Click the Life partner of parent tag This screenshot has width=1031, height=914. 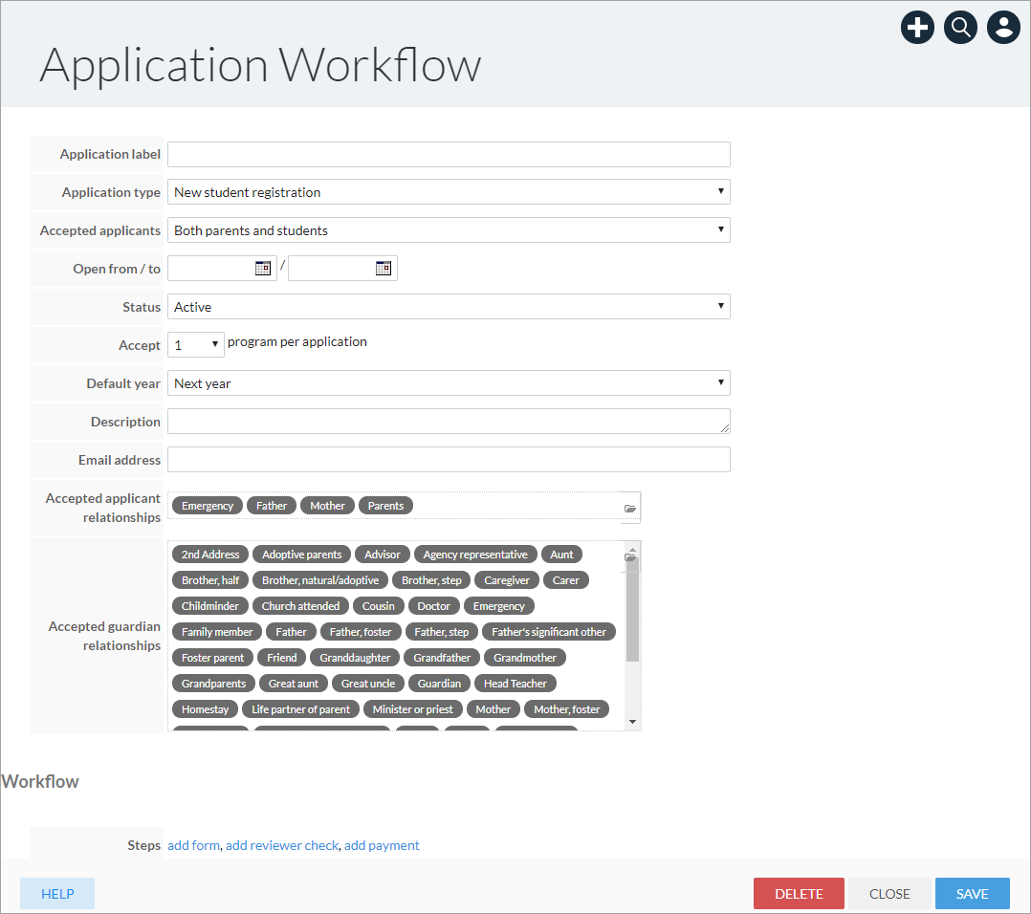point(300,708)
